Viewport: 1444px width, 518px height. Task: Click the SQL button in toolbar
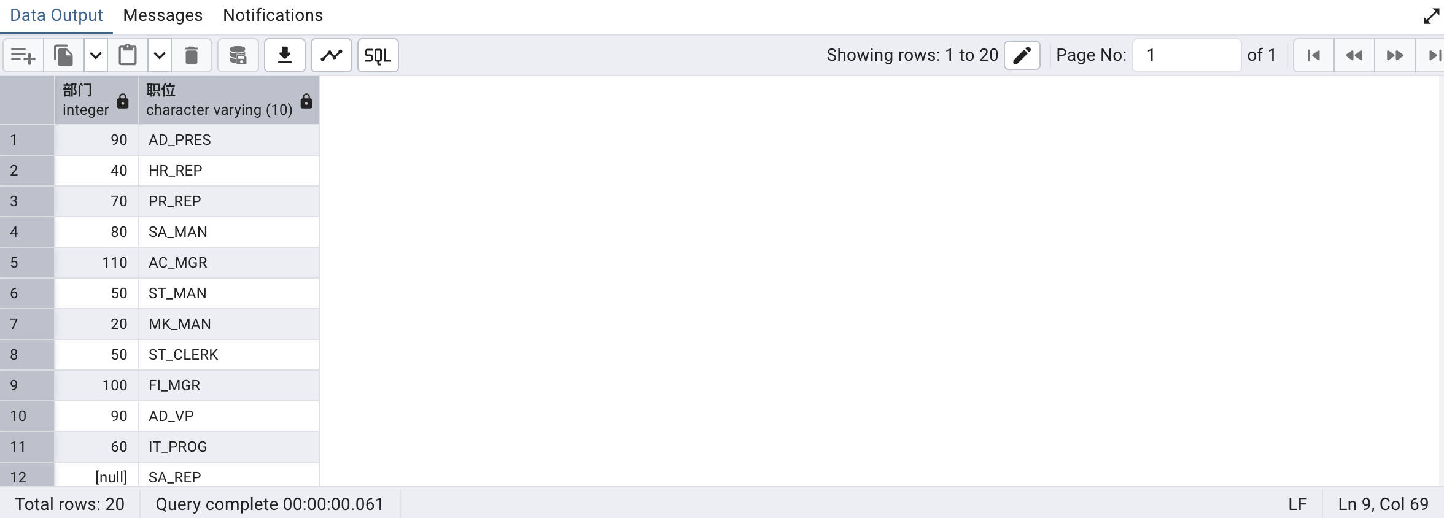[378, 55]
